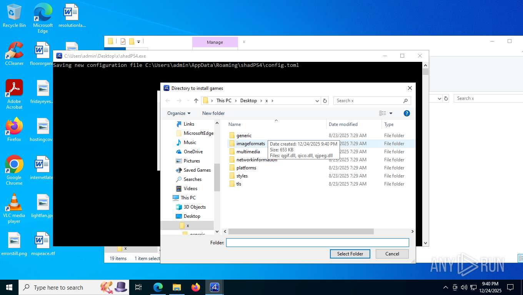Image resolution: width=523 pixels, height=295 pixels.
Task: Select 3D Objects in navigation pane
Action: click(195, 207)
